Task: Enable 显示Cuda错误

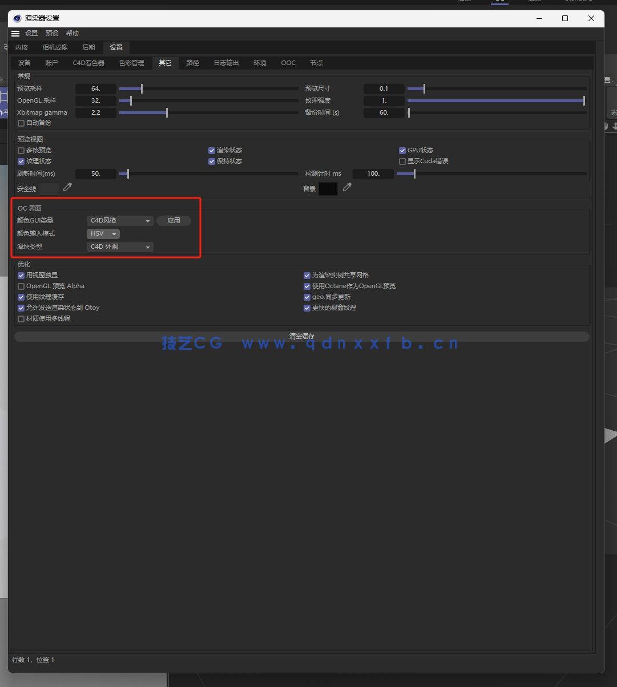Action: pos(402,161)
